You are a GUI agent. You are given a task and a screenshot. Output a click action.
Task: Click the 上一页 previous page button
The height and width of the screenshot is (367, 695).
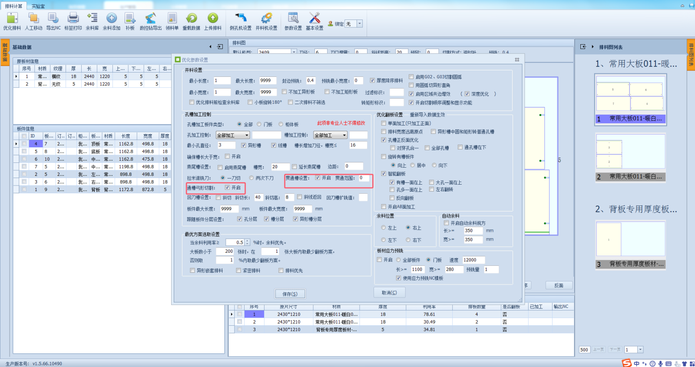point(599,350)
